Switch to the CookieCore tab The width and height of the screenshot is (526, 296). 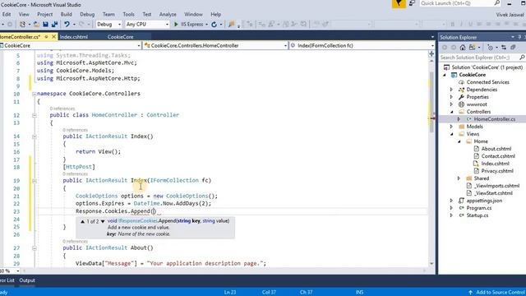(121, 37)
